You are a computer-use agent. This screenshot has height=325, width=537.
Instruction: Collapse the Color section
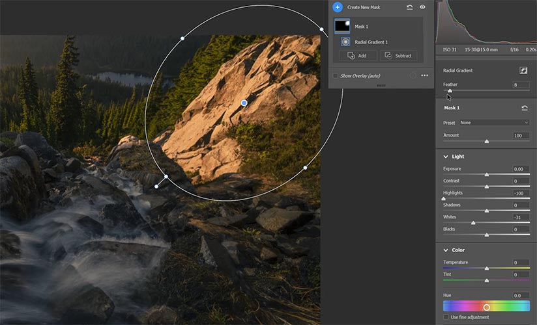(x=445, y=250)
